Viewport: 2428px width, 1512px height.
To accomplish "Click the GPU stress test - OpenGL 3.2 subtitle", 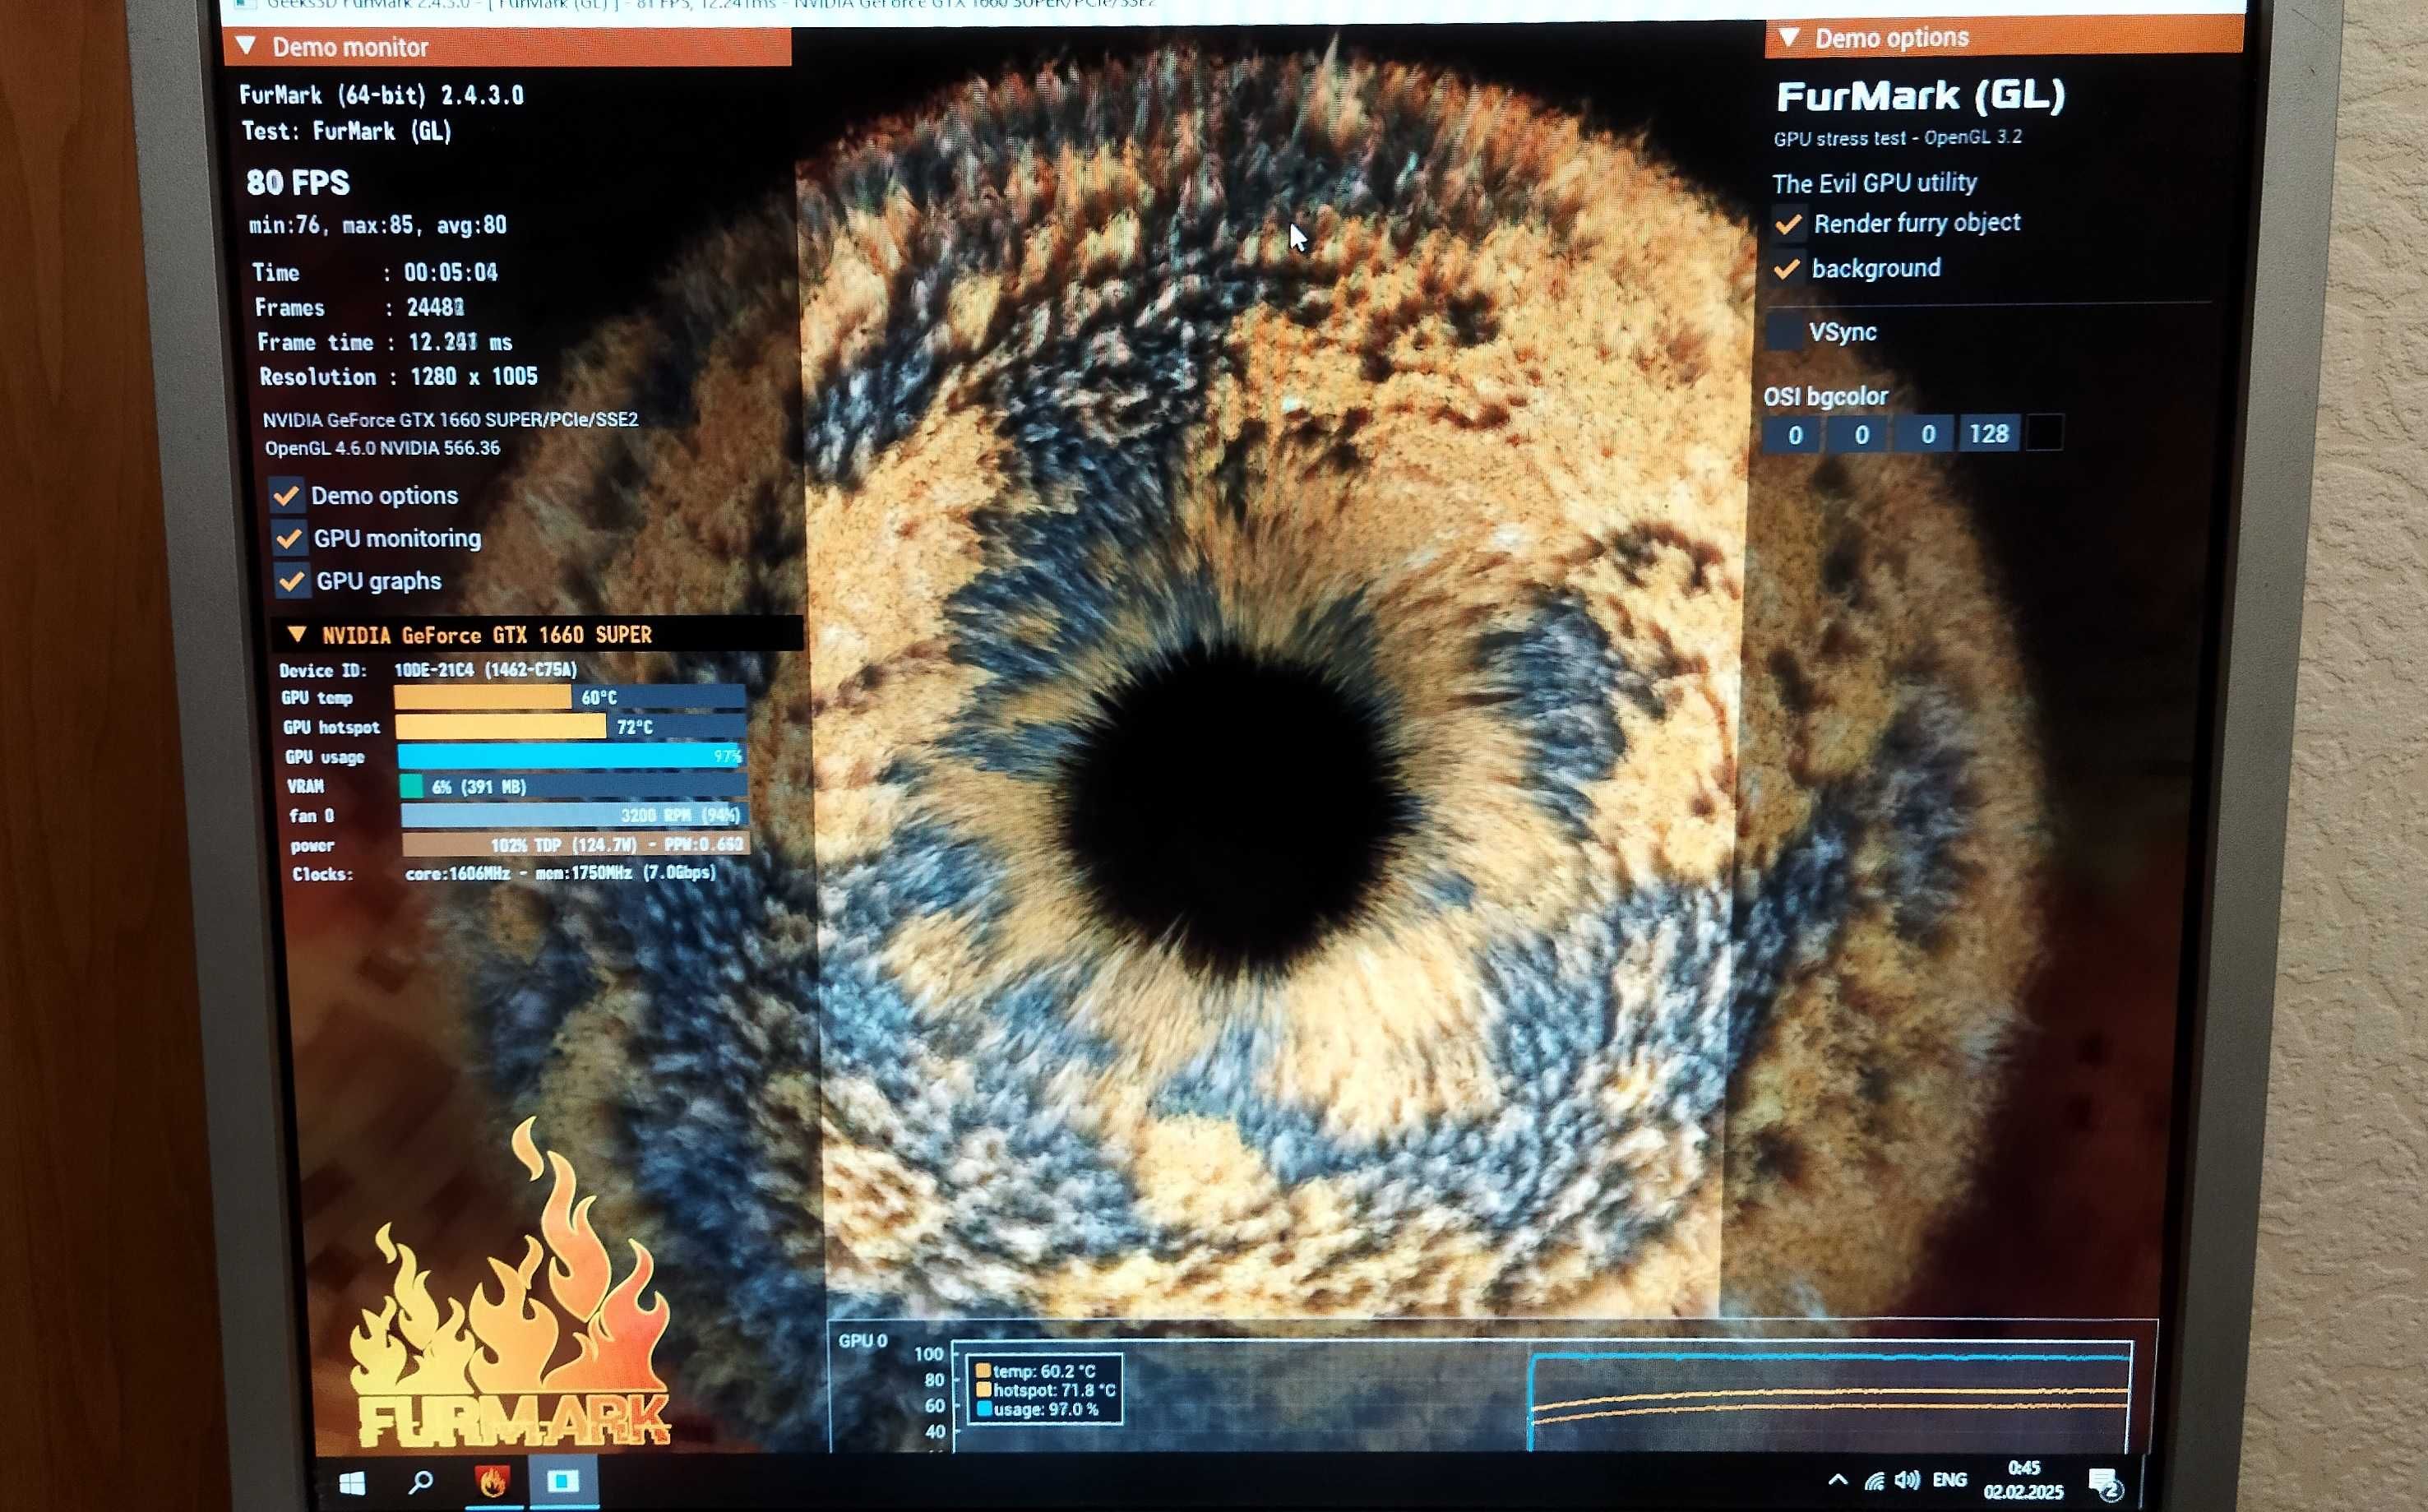I will pos(1897,138).
